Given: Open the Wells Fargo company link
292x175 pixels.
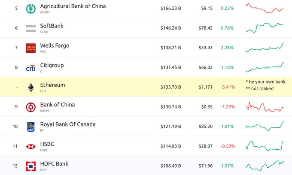Looking at the screenshot, I should point(55,45).
